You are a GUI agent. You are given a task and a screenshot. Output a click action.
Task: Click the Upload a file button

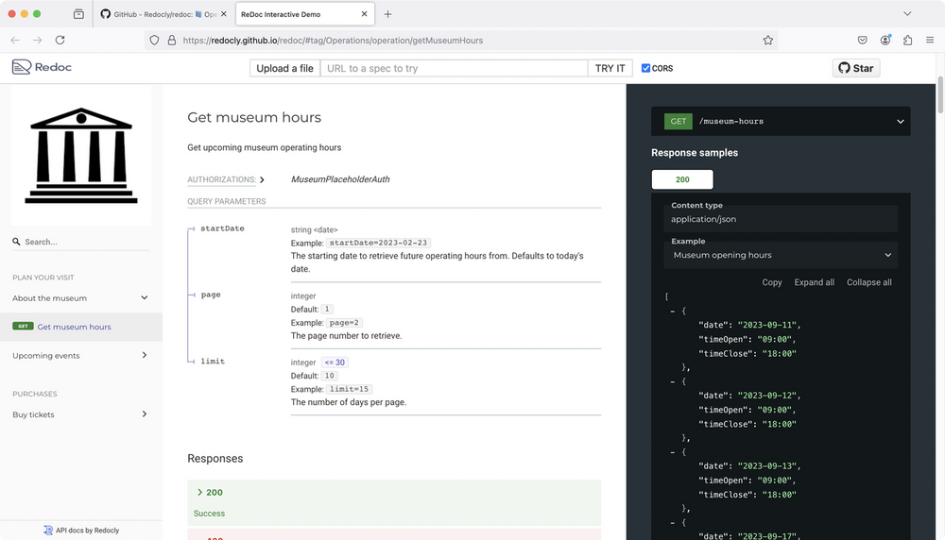click(284, 68)
